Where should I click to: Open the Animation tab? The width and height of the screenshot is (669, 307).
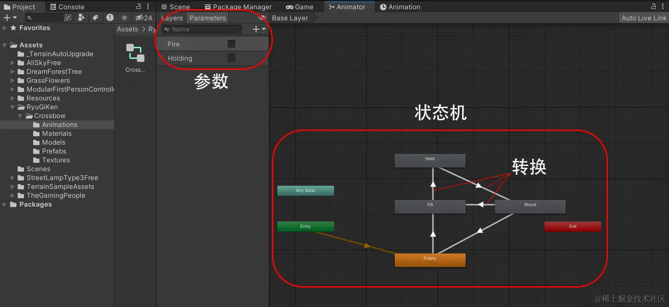point(400,7)
